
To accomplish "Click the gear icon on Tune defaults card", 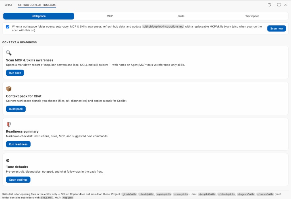I will [8, 160].
